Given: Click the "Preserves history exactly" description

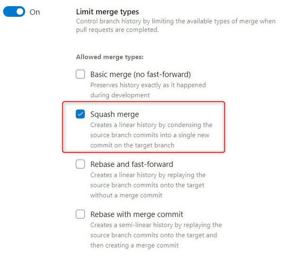Looking at the screenshot, I should point(148,85).
